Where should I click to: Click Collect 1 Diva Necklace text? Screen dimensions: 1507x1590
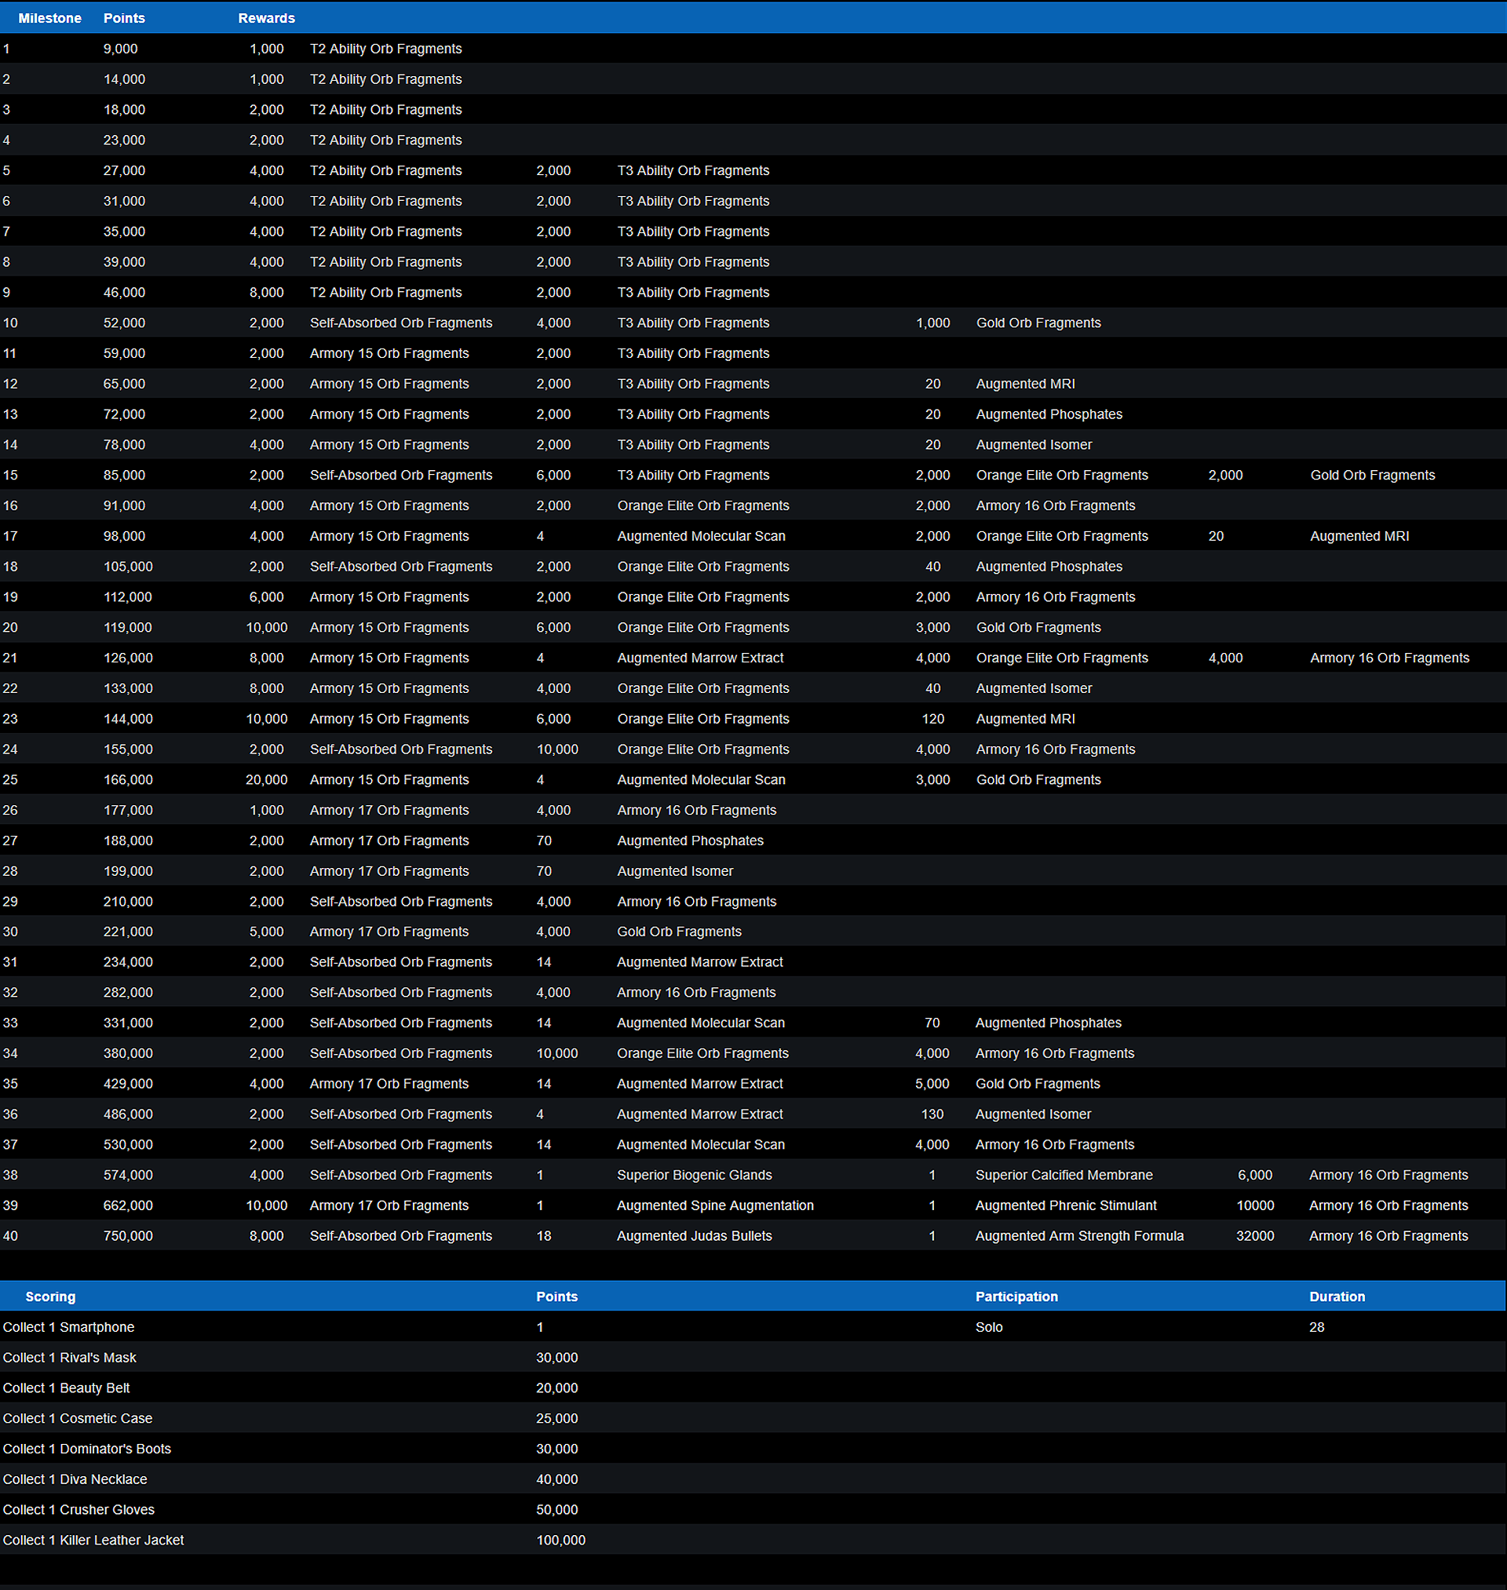[75, 1479]
